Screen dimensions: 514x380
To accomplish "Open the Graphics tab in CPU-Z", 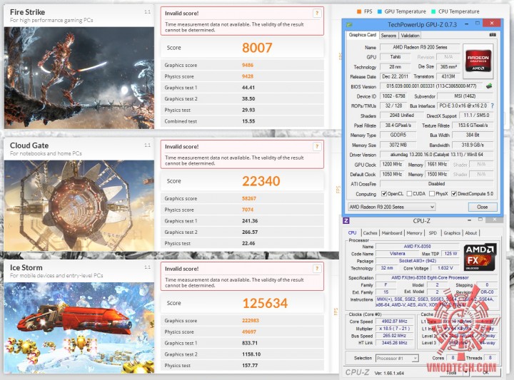I will [452, 233].
